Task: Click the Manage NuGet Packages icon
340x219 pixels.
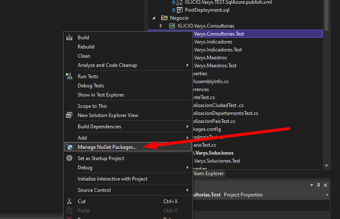Action: 69,147
